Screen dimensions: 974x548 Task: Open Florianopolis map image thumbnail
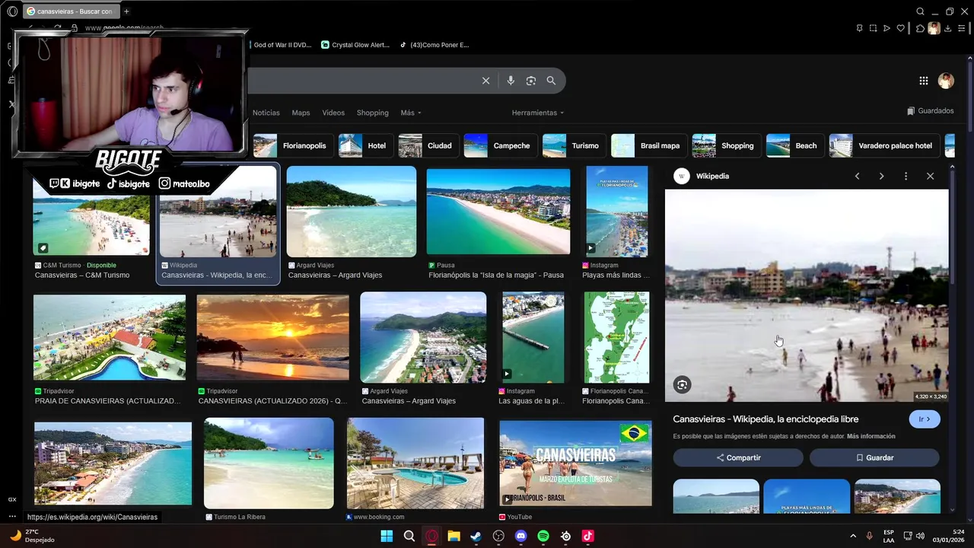point(616,337)
